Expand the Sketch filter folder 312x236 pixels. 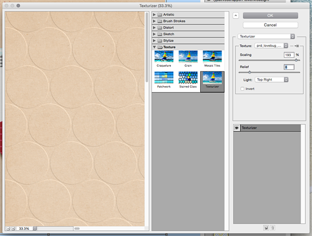pyautogui.click(x=154, y=34)
